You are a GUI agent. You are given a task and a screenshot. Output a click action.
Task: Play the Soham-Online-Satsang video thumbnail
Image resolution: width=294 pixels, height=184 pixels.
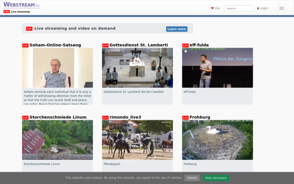[x=57, y=68]
